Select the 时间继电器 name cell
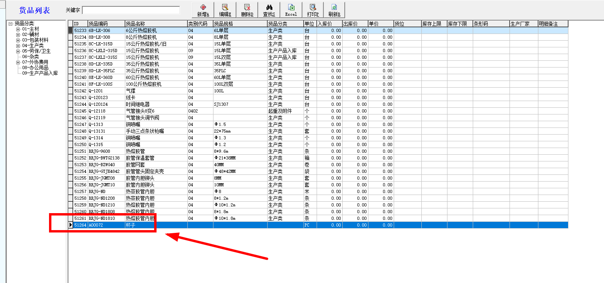 point(156,104)
